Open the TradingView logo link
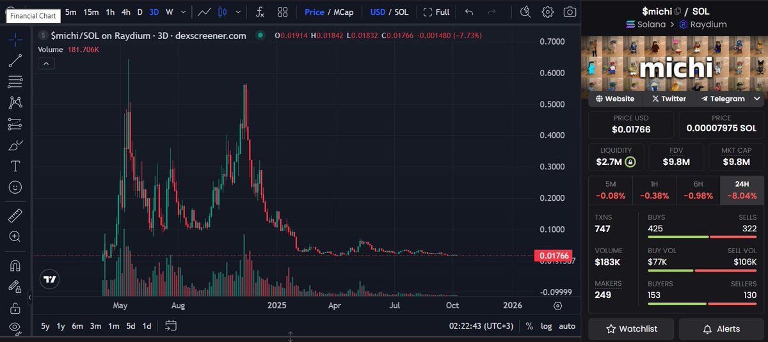This screenshot has width=768, height=342. 49,279
